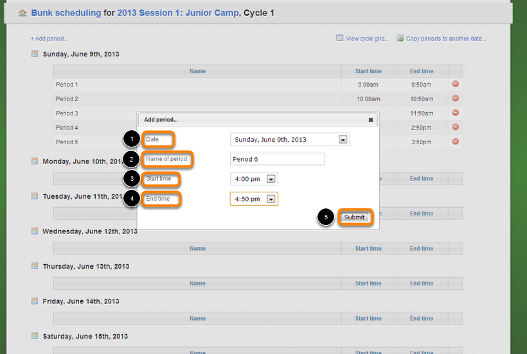Open the 2013 Session 1: Junior Camp link
Image resolution: width=527 pixels, height=354 pixels.
tap(178, 13)
